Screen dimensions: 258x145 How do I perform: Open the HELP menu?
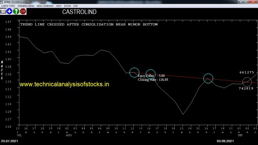[58, 6]
